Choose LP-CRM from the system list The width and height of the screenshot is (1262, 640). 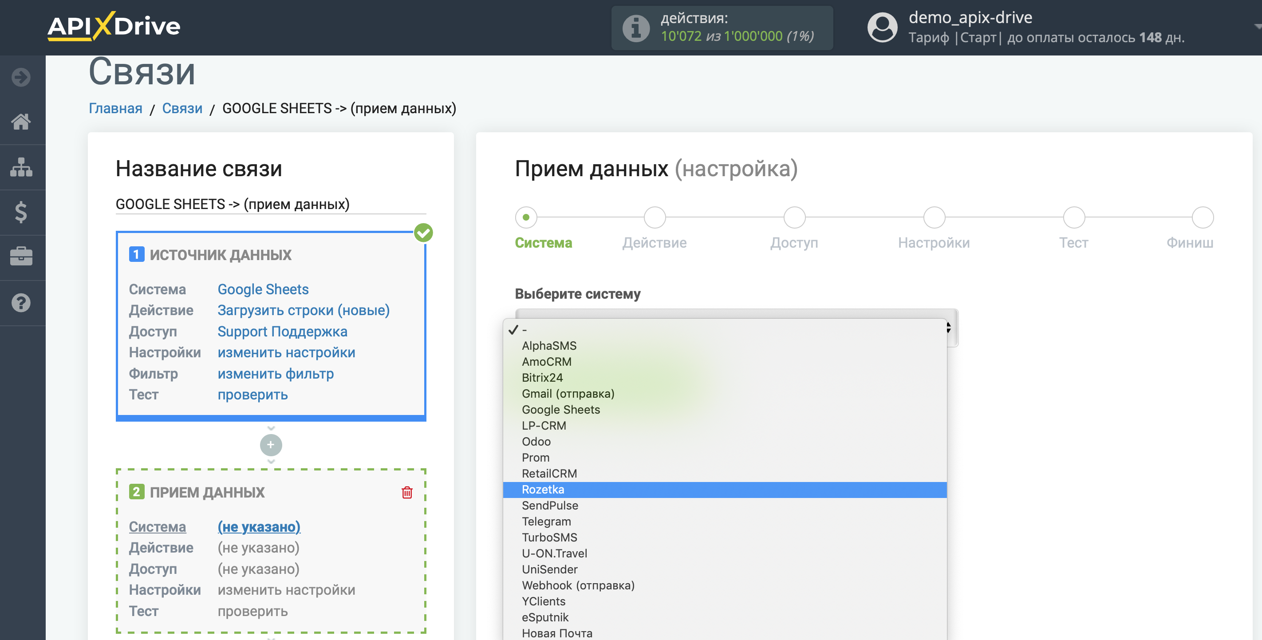tap(725, 426)
